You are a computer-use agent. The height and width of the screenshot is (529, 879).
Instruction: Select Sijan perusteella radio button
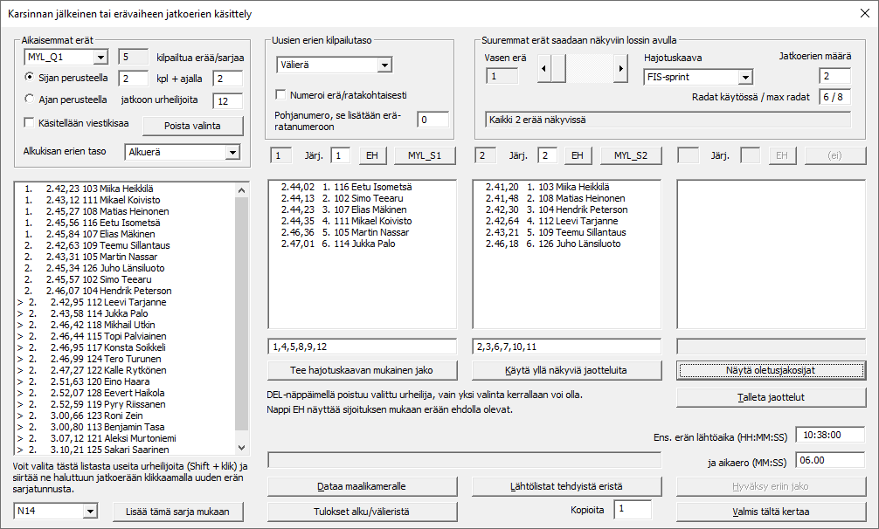pyautogui.click(x=30, y=78)
